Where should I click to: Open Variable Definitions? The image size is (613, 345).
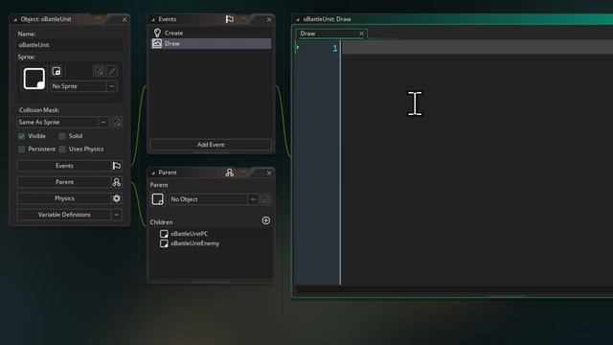[64, 215]
